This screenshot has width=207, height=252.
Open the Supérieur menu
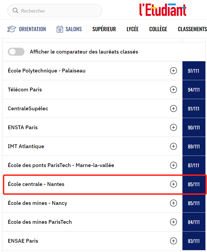coord(104,29)
